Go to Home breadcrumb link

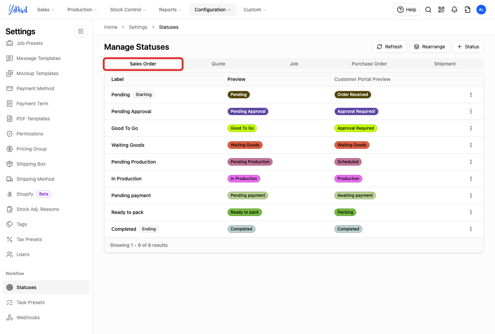111,27
